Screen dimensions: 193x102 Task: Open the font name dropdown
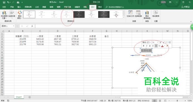(x=151, y=43)
